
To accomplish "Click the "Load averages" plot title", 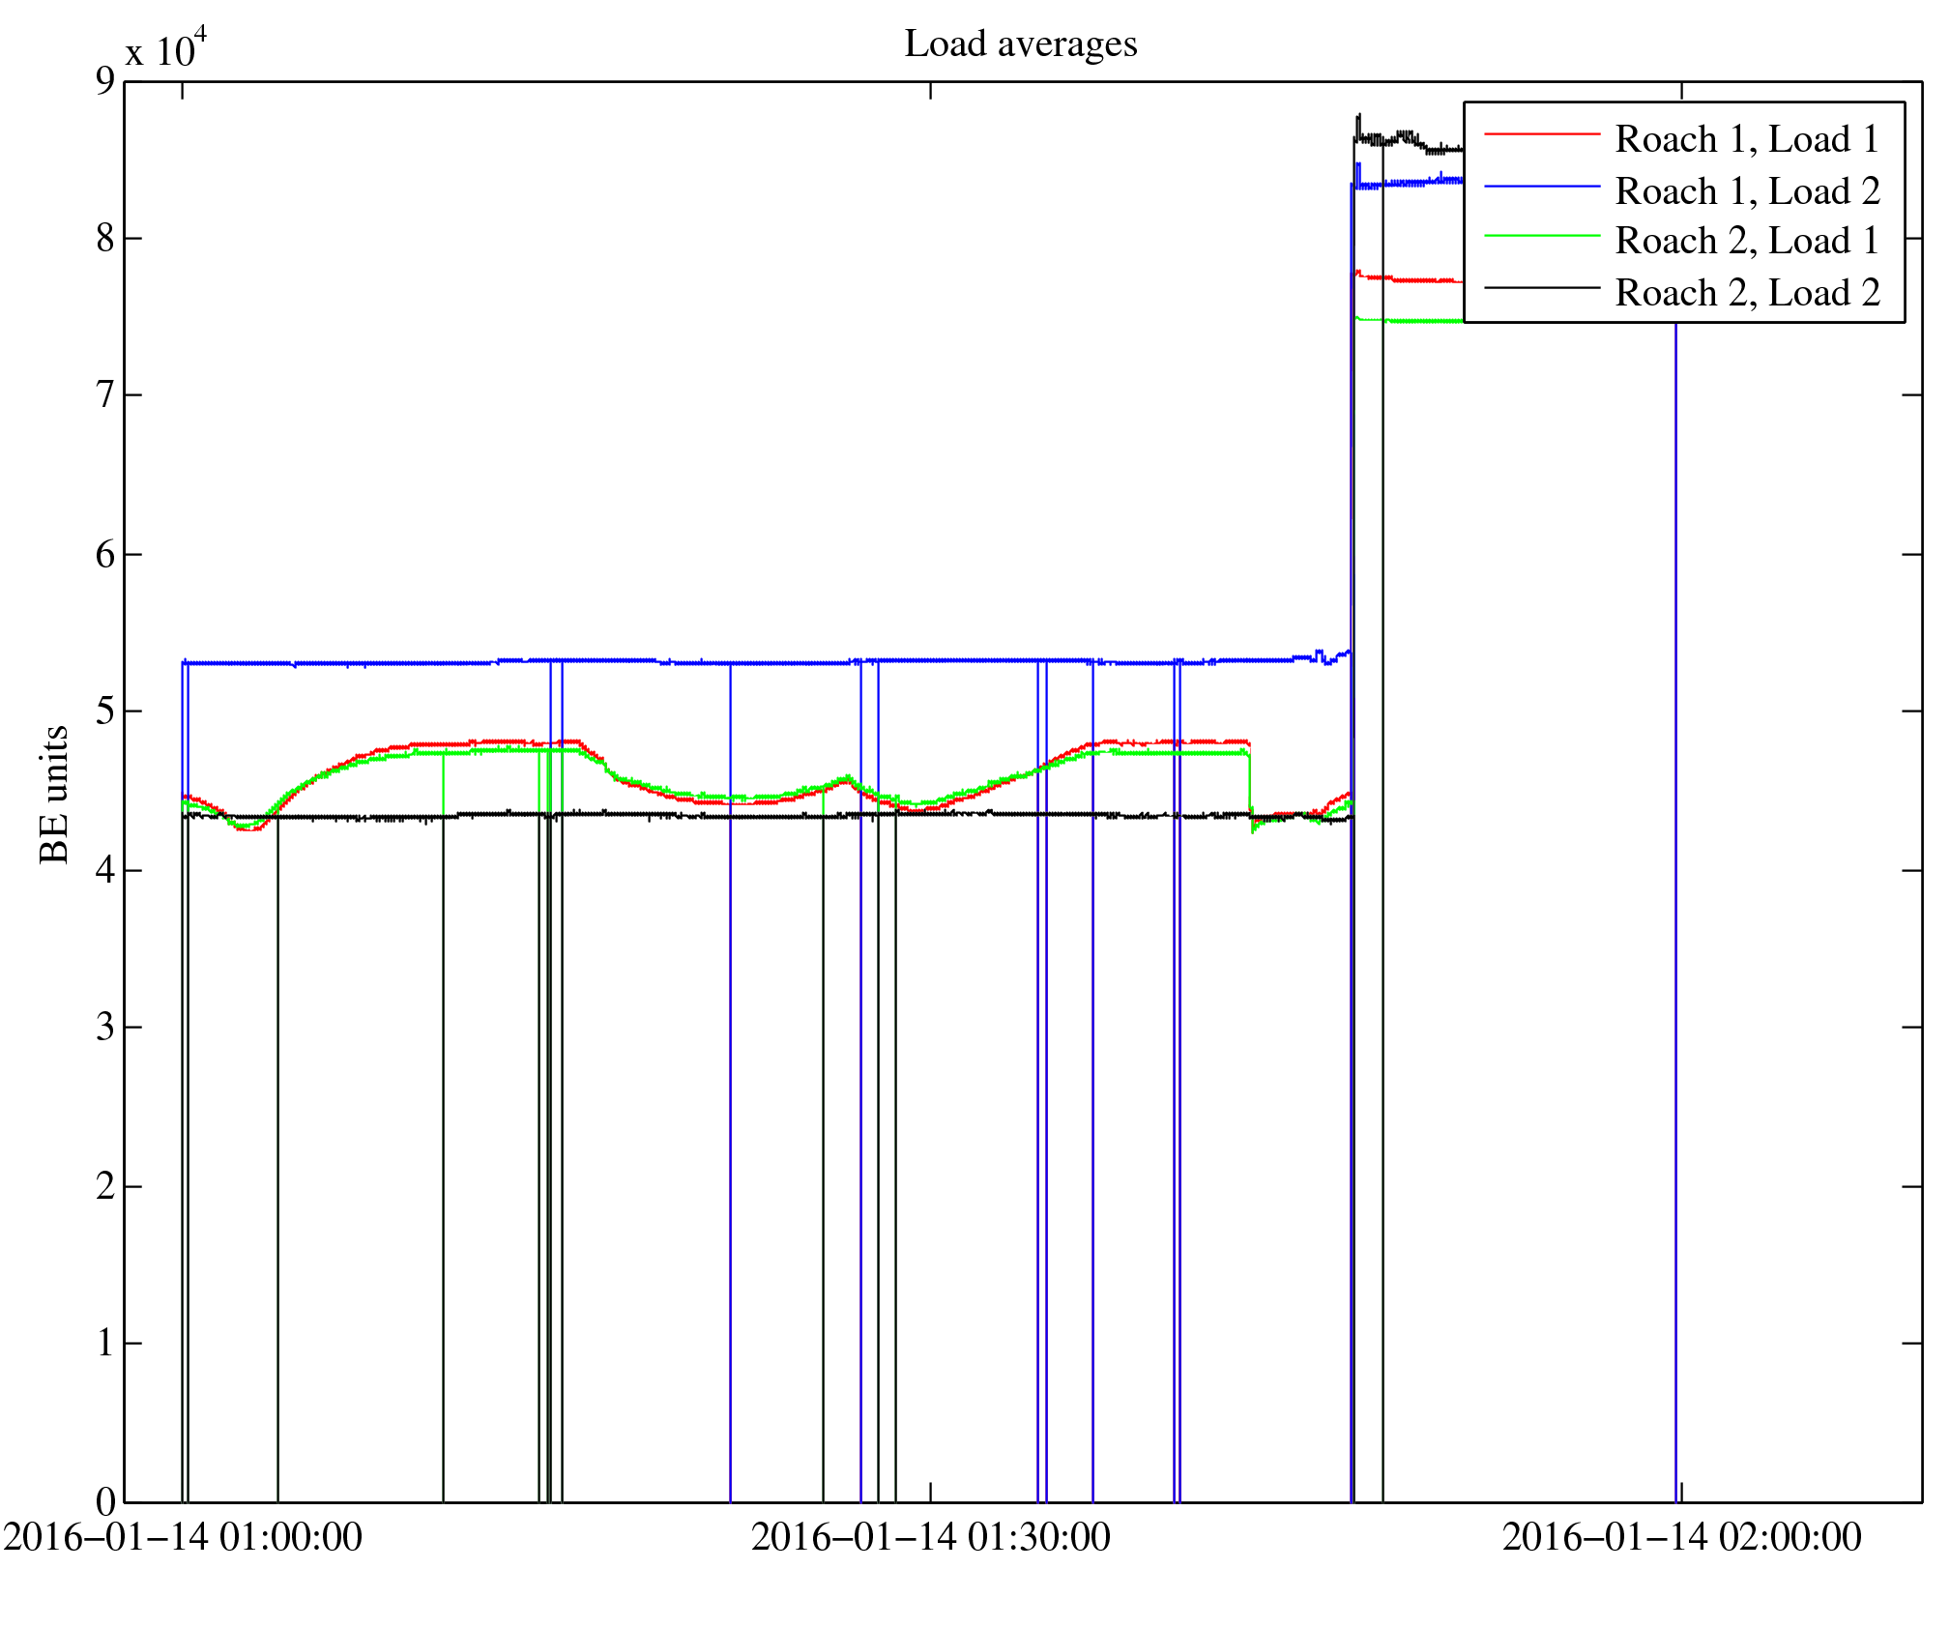I will [1020, 44].
